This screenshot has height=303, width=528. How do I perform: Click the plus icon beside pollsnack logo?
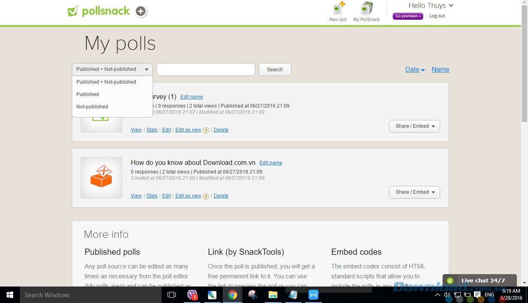click(x=141, y=12)
